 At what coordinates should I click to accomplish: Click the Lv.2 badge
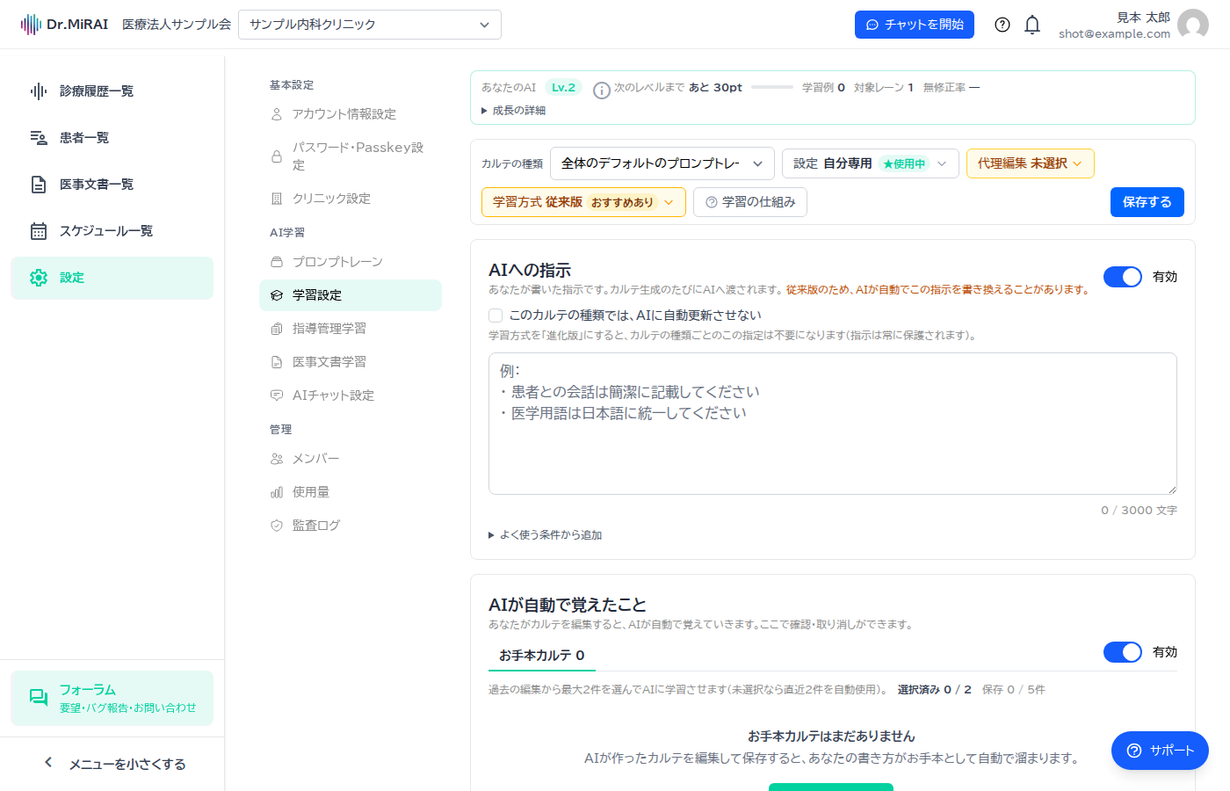pos(563,88)
